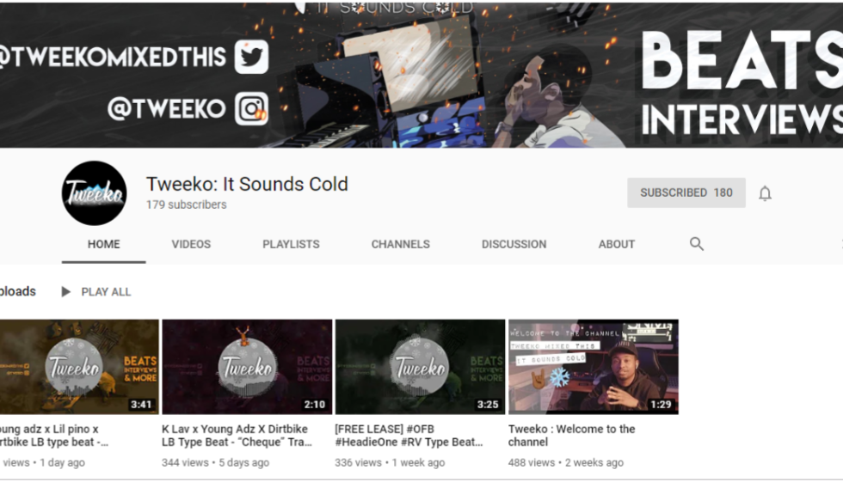Screen dimensions: 843x482
Task: Switch to the Videos tab
Action: pos(191,244)
